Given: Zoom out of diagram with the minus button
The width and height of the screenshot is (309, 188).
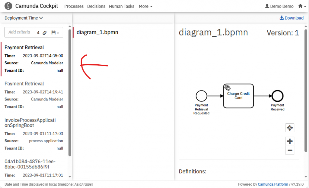Looking at the screenshot, I should [x=290, y=150].
